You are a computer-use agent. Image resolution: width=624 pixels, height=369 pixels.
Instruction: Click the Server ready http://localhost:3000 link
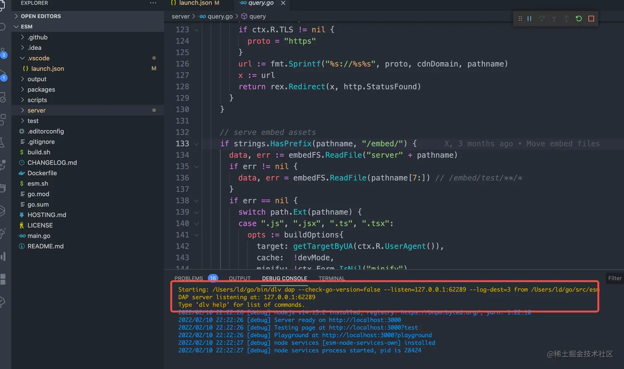tap(365, 320)
